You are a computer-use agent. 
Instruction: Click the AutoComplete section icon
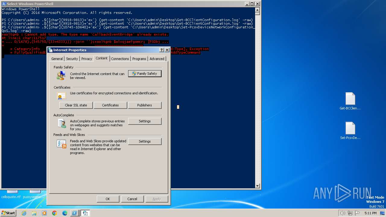62,123
